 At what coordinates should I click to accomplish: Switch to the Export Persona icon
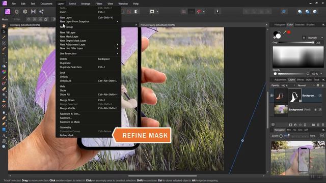point(41,12)
